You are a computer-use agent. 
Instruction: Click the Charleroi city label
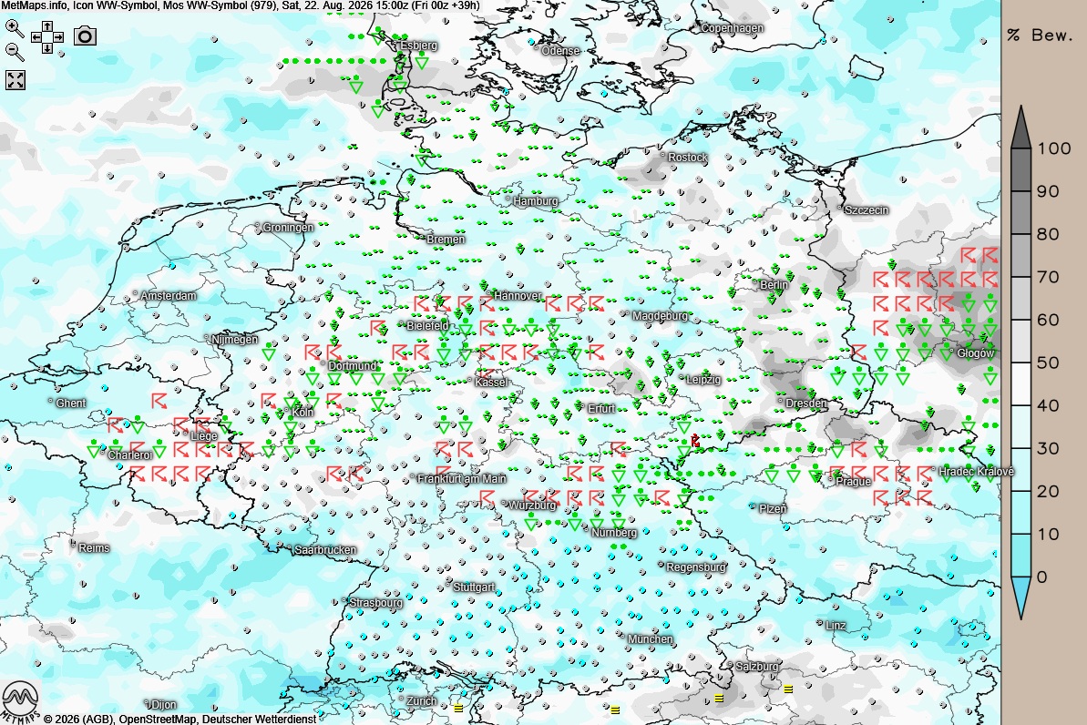coord(129,455)
